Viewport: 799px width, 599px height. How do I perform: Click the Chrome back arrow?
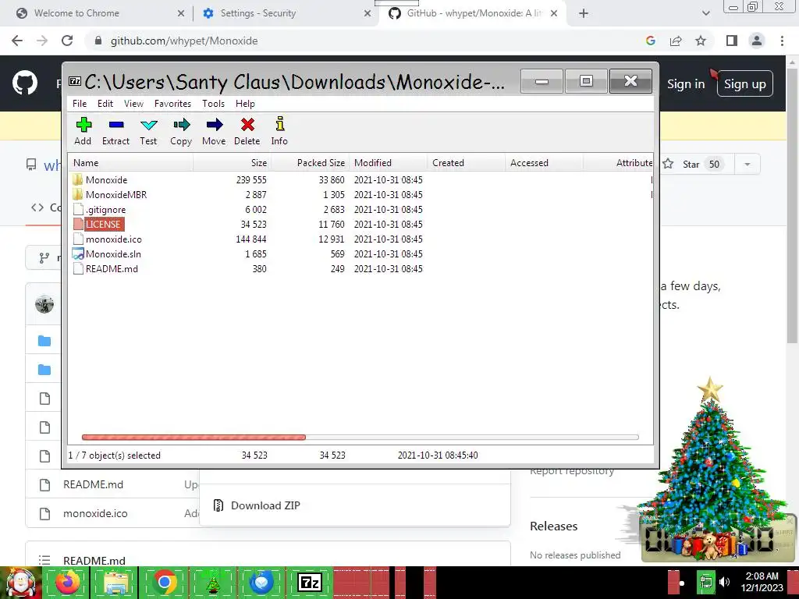pos(17,41)
